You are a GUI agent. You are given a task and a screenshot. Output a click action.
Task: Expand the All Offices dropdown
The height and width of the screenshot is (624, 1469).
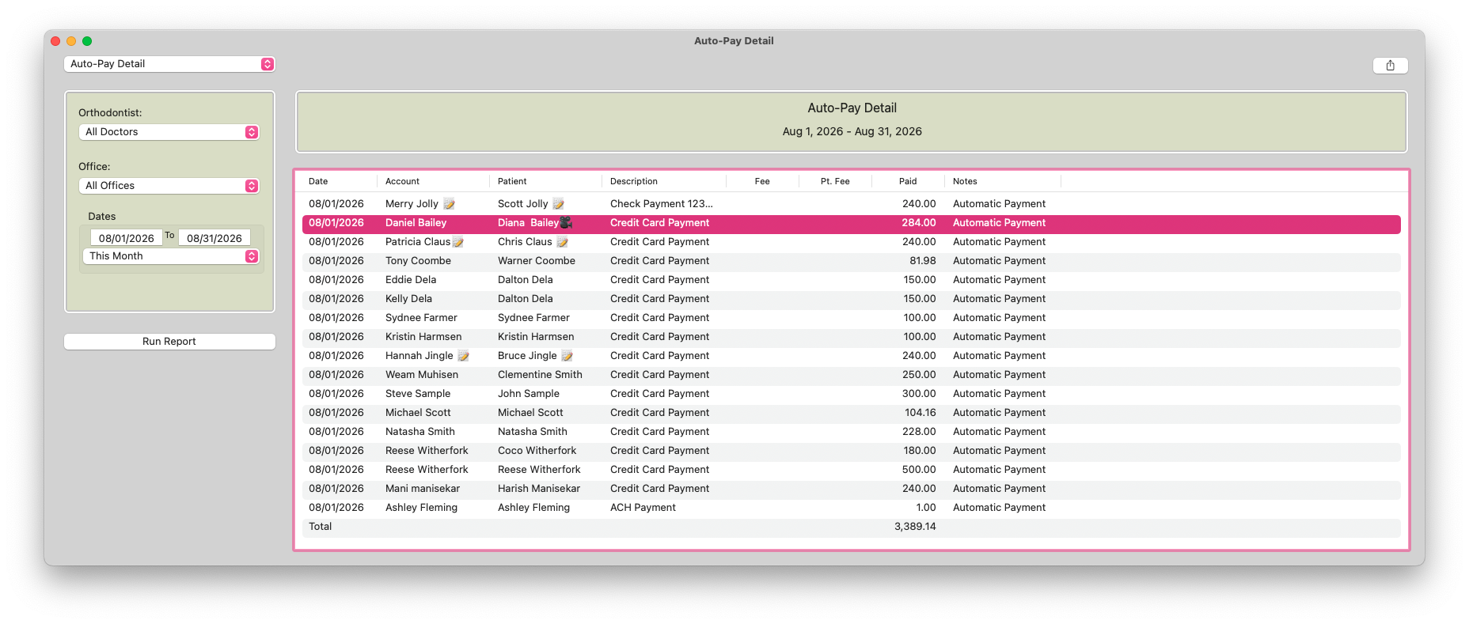(x=169, y=186)
